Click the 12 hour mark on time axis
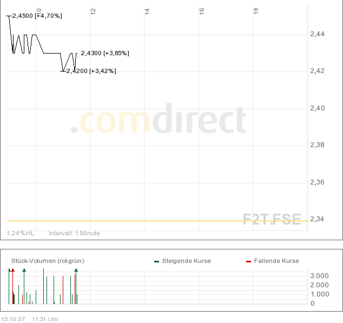The width and height of the screenshot is (343, 323). (93, 10)
